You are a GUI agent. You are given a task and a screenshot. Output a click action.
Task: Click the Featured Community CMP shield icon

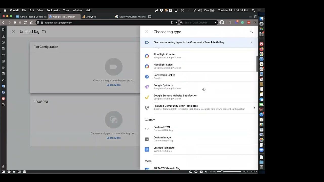click(147, 108)
